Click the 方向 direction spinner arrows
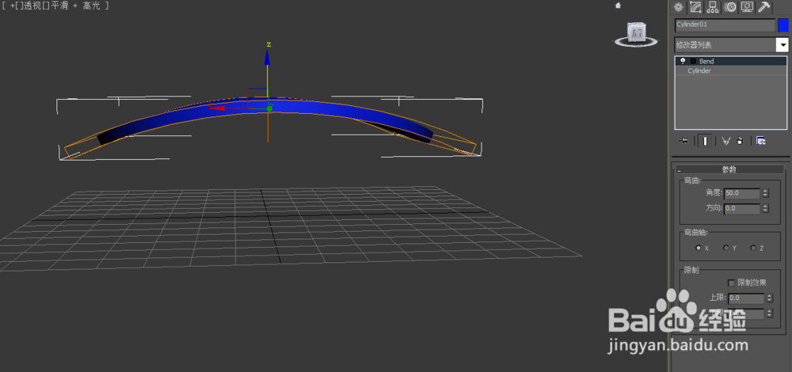 [765, 208]
